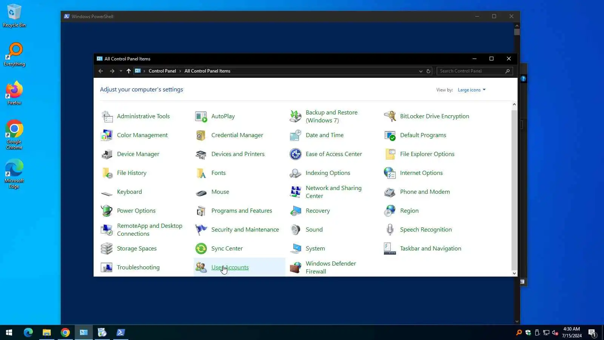This screenshot has width=604, height=340.
Task: Open Taskbar and Navigation link
Action: (431, 249)
